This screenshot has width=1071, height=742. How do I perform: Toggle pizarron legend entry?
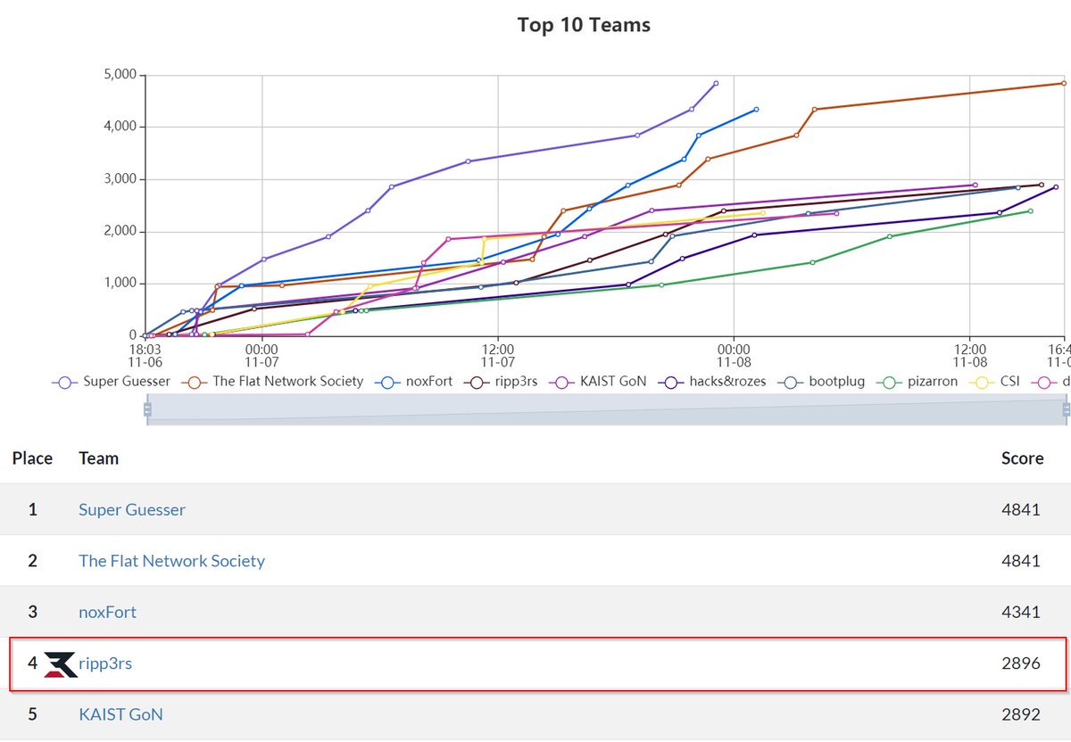coord(917,381)
